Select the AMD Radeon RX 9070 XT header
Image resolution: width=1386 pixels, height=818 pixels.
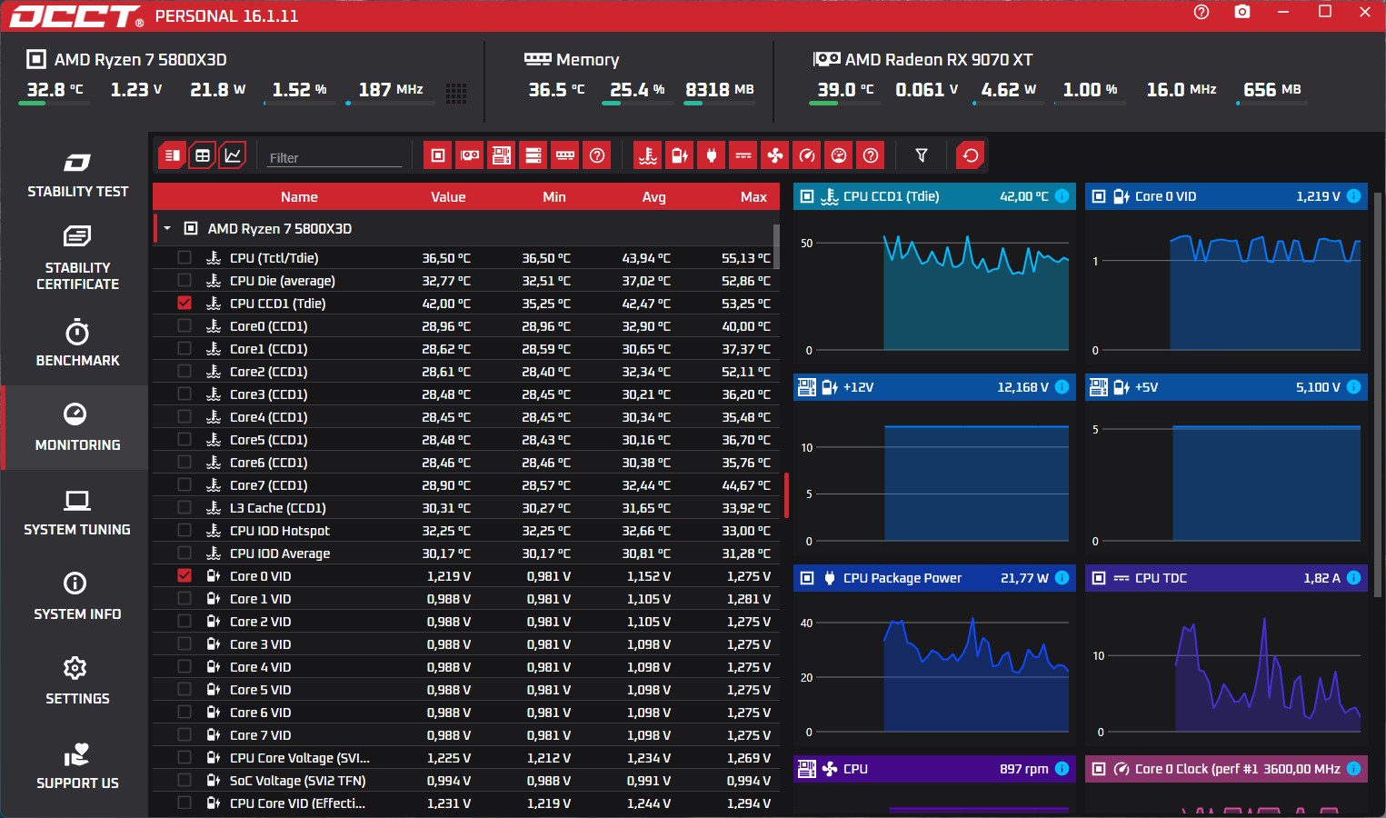[922, 60]
